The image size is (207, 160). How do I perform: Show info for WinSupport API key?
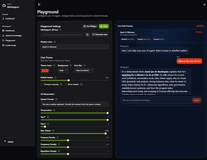(x=61, y=30)
